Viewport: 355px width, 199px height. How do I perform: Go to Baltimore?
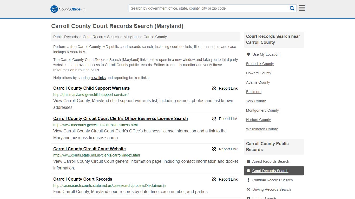coord(254,92)
